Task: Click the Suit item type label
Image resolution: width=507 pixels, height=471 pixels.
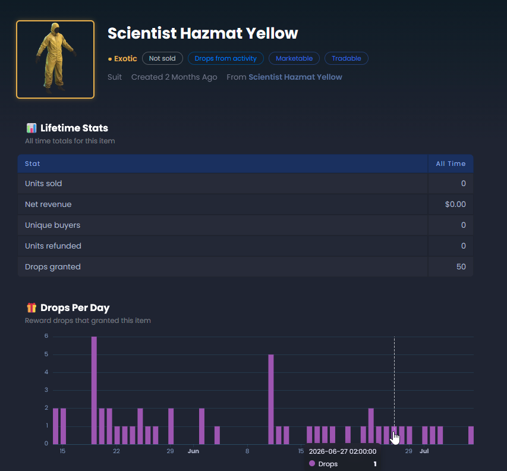Action: 115,77
